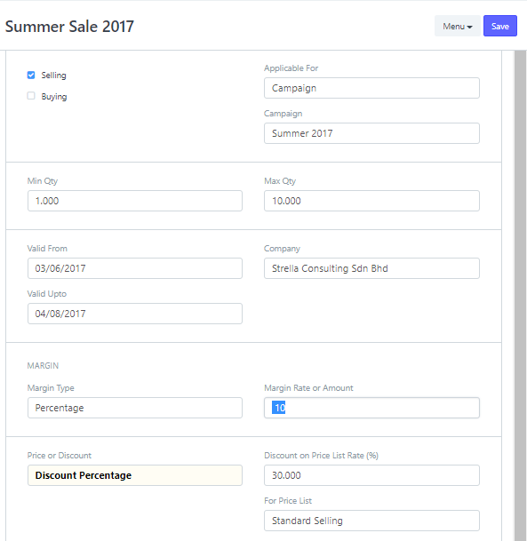Select the For Price List field
This screenshot has width=527, height=541.
[371, 521]
